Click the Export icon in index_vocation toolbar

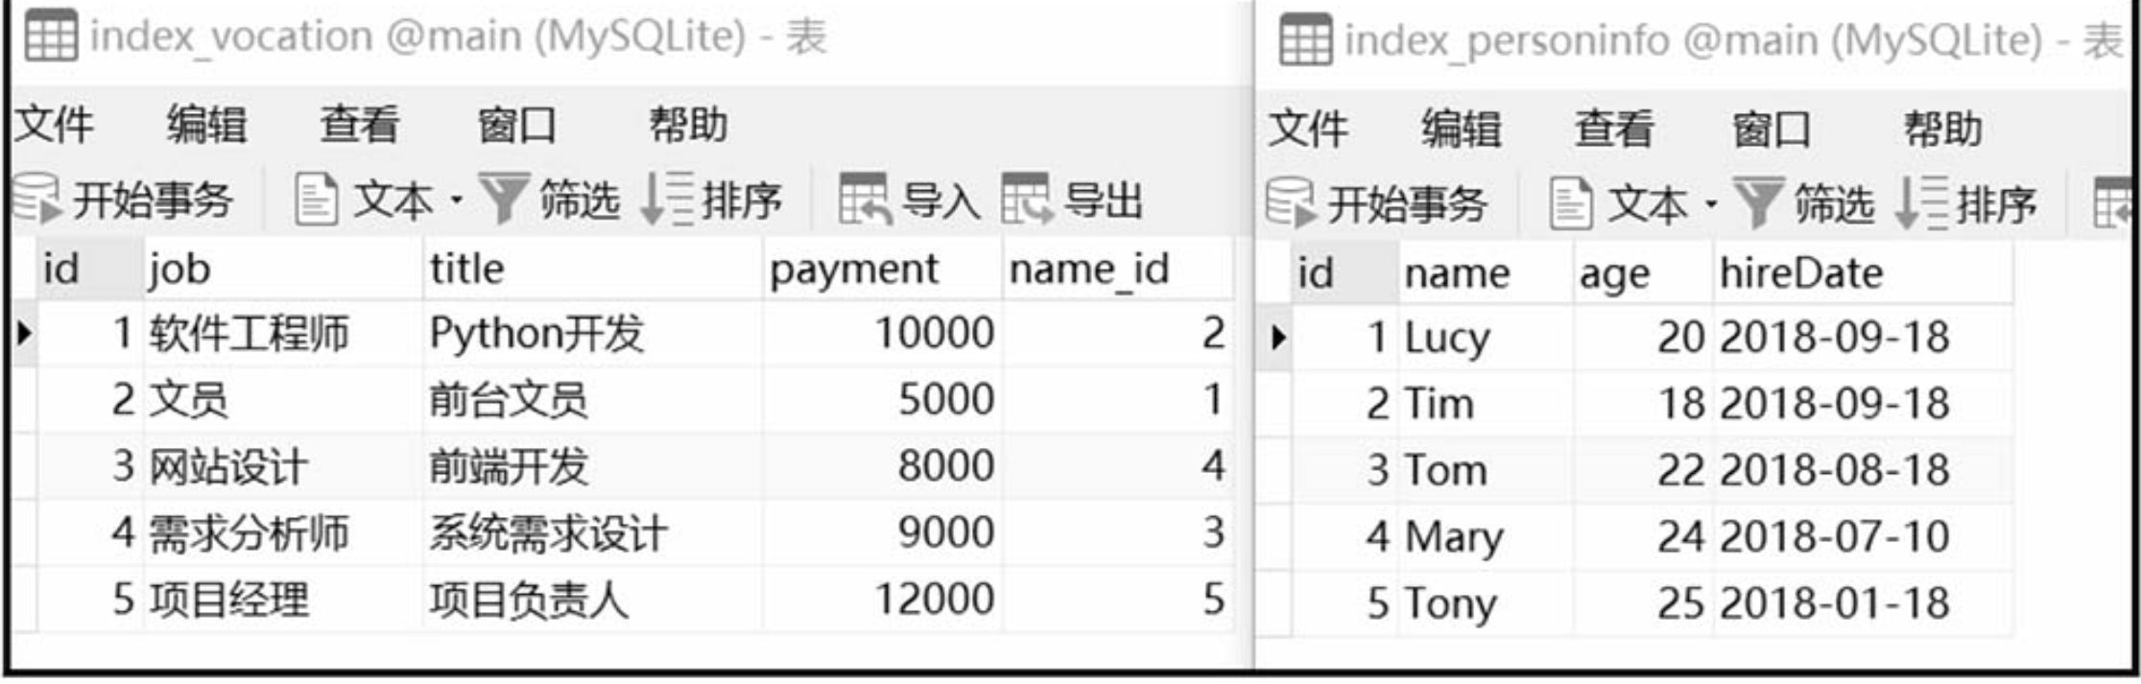(1027, 200)
